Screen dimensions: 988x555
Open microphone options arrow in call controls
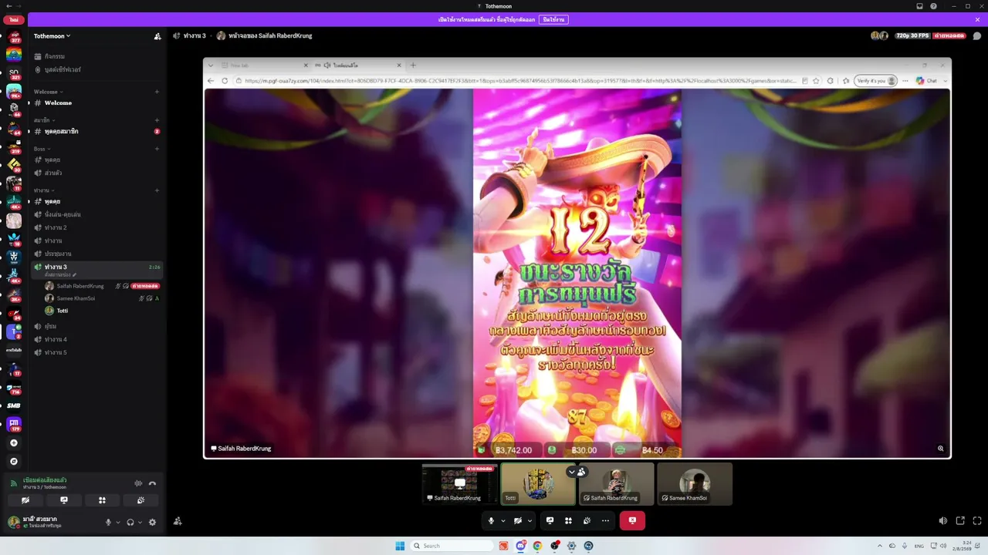[503, 520]
